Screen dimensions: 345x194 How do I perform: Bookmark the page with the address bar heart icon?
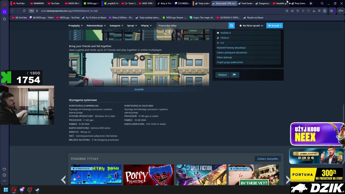[x=308, y=11]
